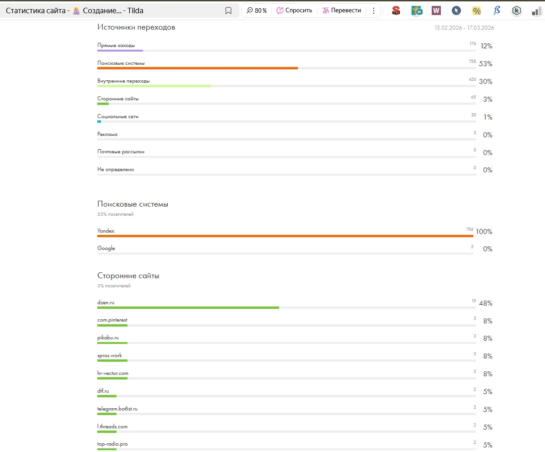The height and width of the screenshot is (452, 545).
Task: Click the yellow percent extension icon
Action: (476, 10)
